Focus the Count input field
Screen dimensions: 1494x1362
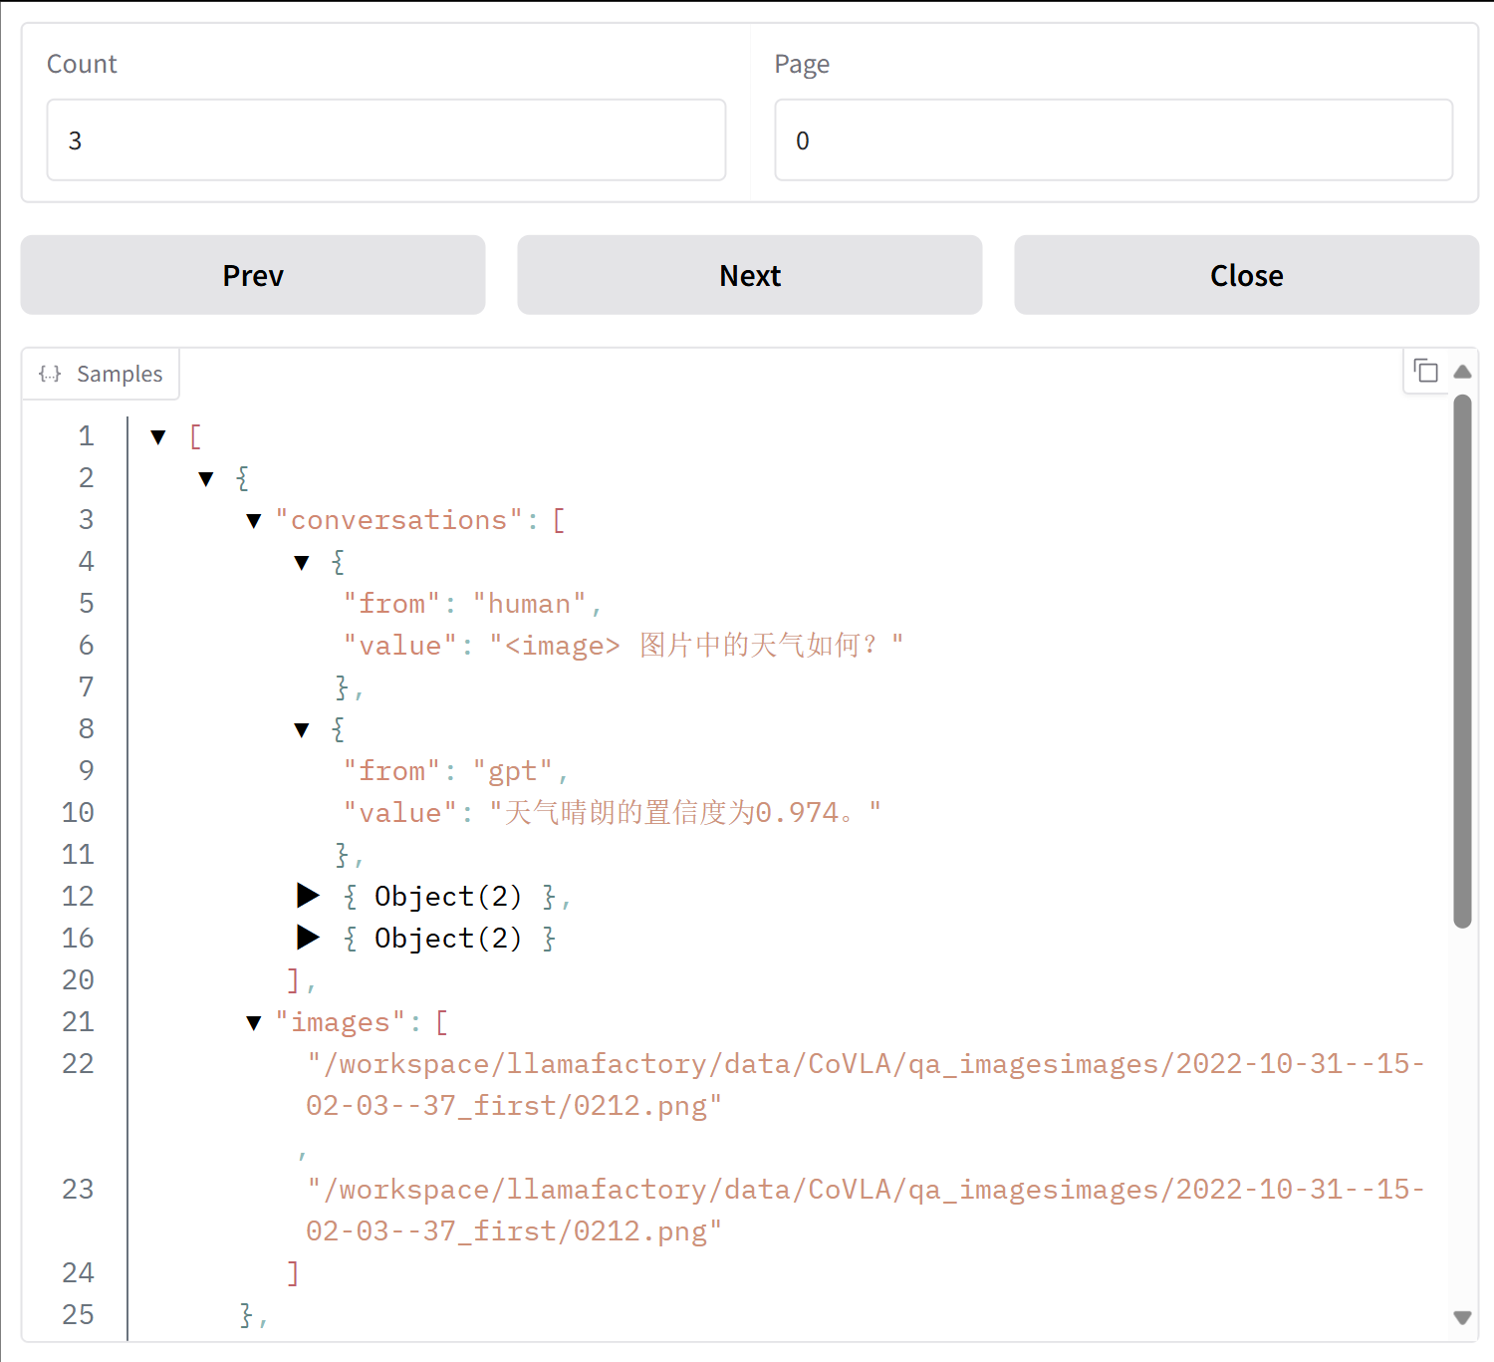pyautogui.click(x=385, y=140)
